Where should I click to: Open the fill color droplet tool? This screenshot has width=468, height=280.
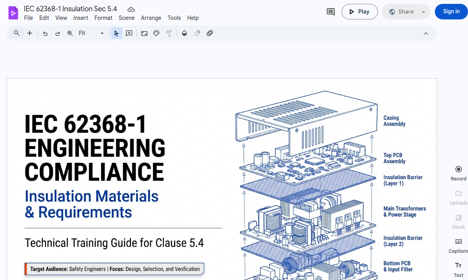coord(184,33)
